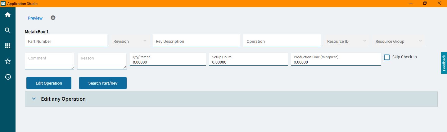Click the MetafxBox-1 heading text
This screenshot has height=132, width=447.
[x=37, y=32]
